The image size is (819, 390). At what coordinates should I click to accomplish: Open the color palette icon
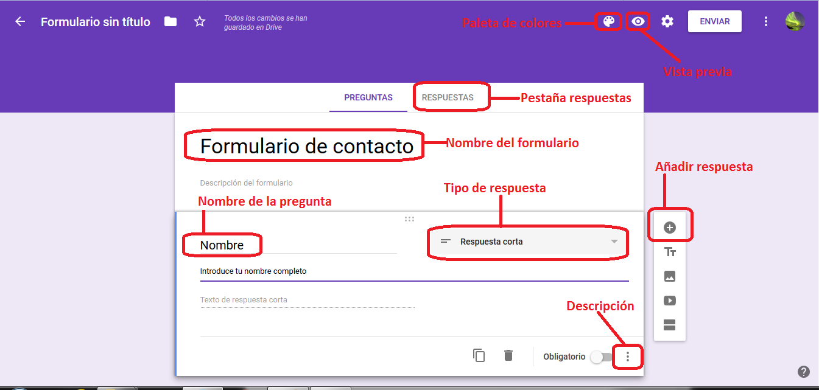click(x=608, y=22)
